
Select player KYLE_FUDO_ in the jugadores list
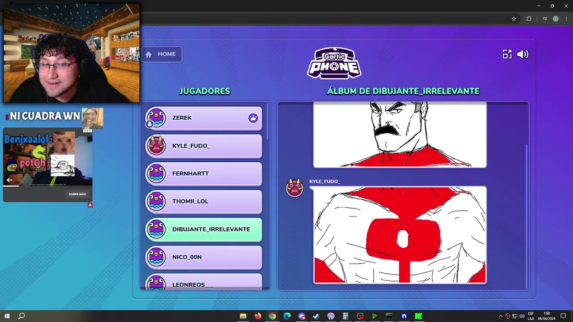click(204, 146)
